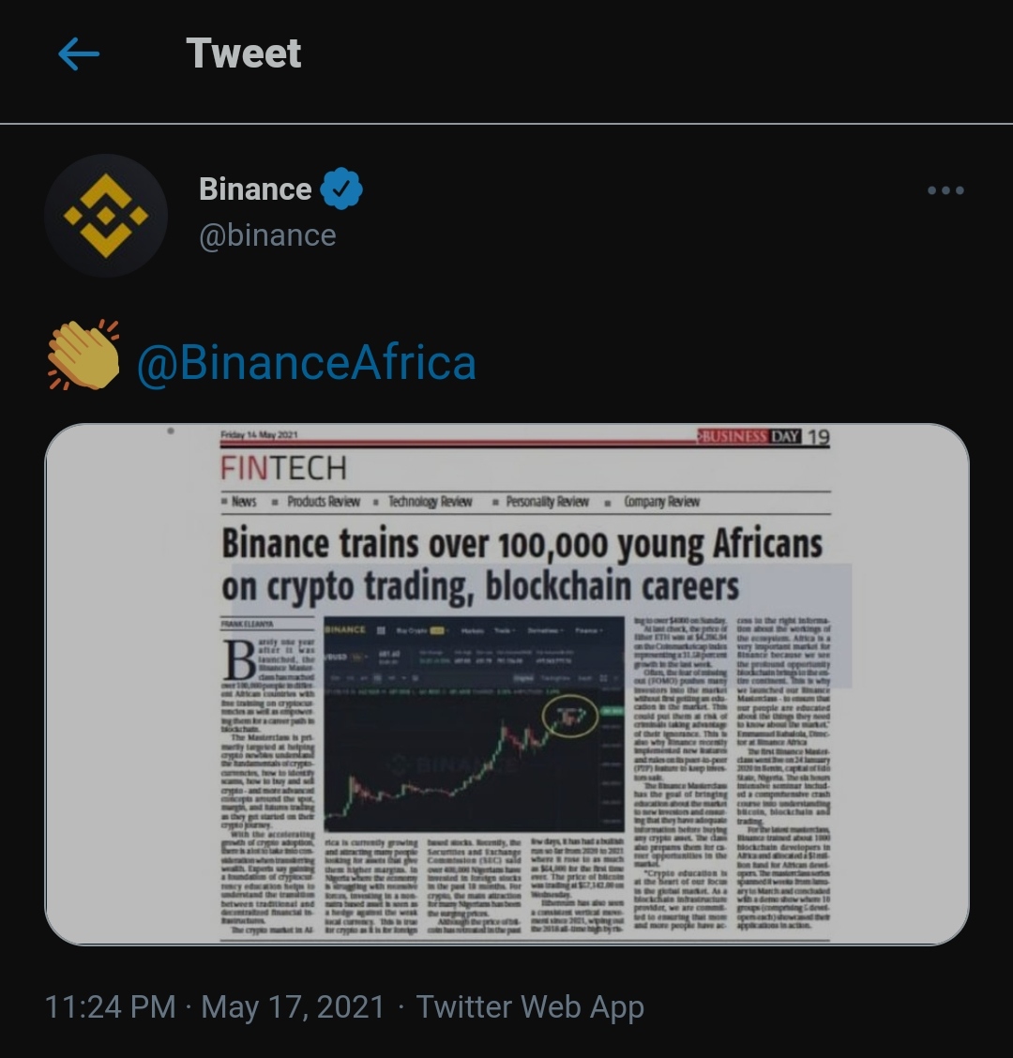Select the Technology Review tab
Viewport: 1013px width, 1058px height.
430,502
